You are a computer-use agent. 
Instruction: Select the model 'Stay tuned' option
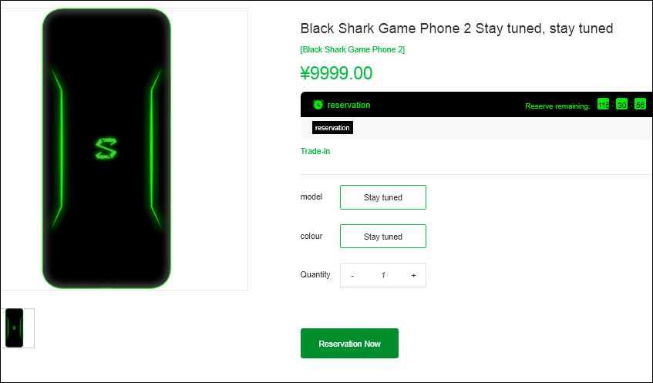click(x=382, y=197)
